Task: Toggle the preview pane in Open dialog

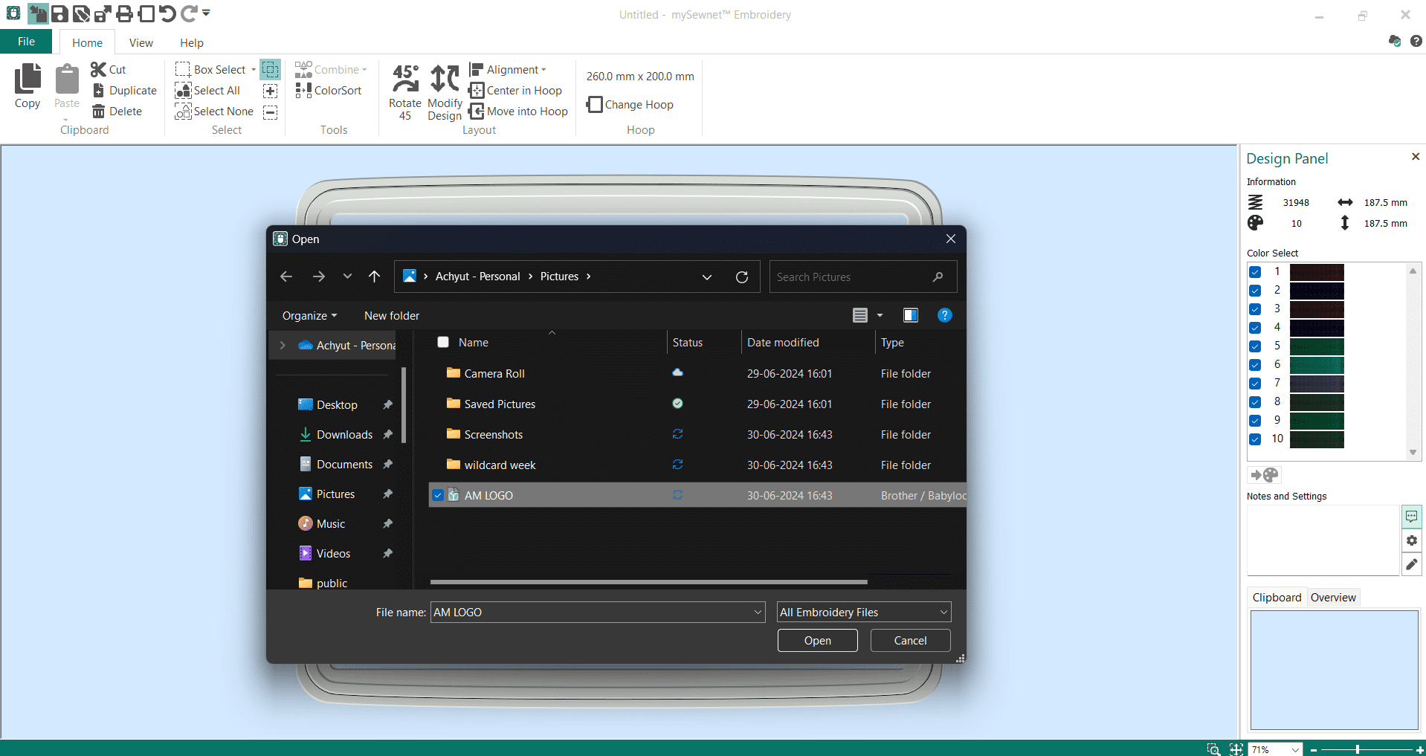Action: point(910,315)
